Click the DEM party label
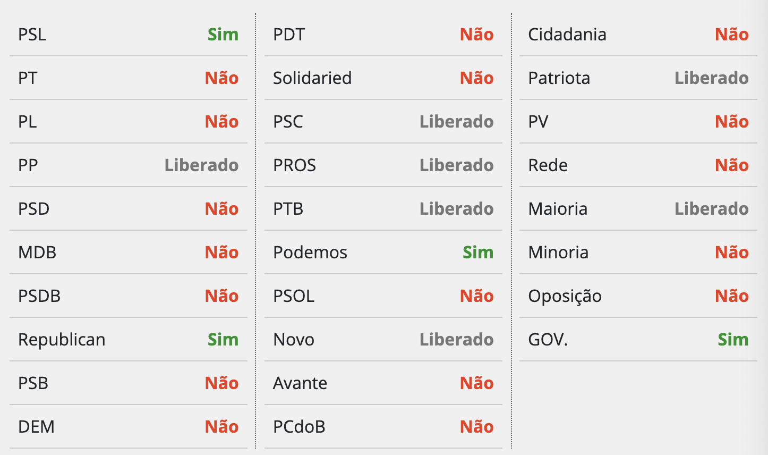The width and height of the screenshot is (768, 455). point(36,427)
